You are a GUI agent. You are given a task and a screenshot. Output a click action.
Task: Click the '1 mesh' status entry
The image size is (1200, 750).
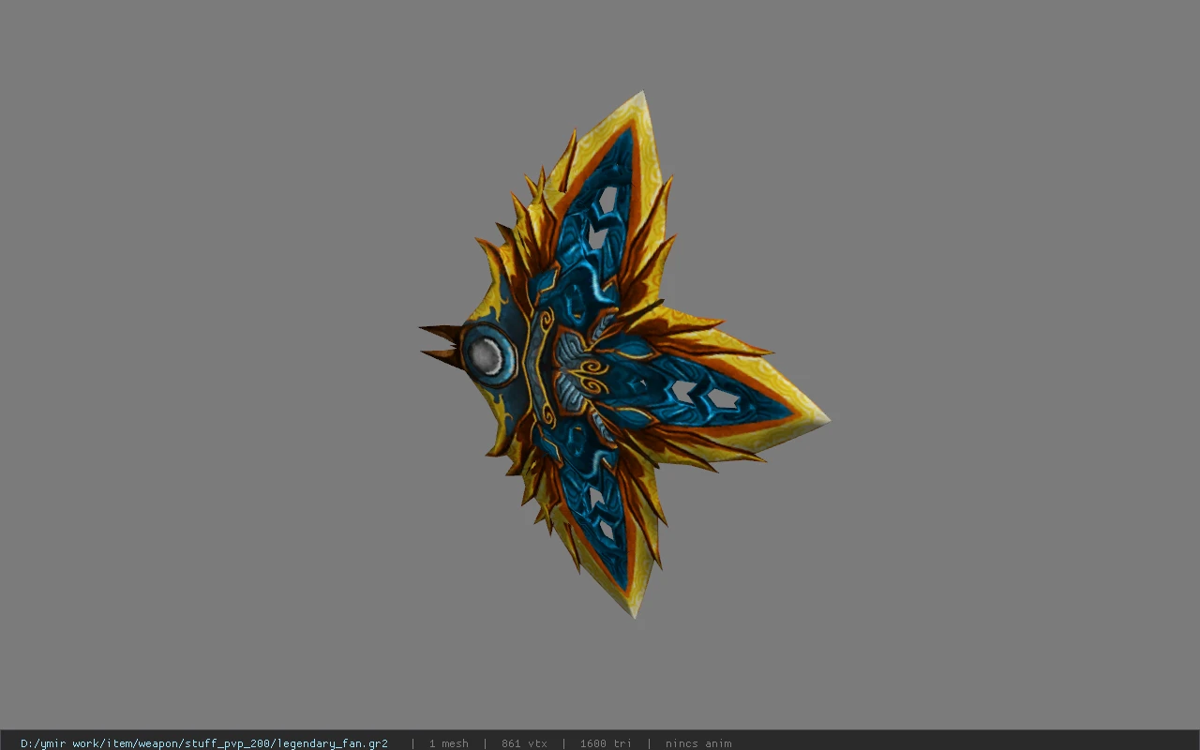pyautogui.click(x=448, y=743)
